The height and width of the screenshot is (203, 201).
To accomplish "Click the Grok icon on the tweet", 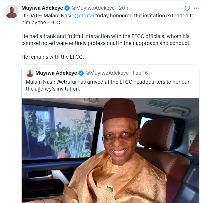I will [187, 8].
